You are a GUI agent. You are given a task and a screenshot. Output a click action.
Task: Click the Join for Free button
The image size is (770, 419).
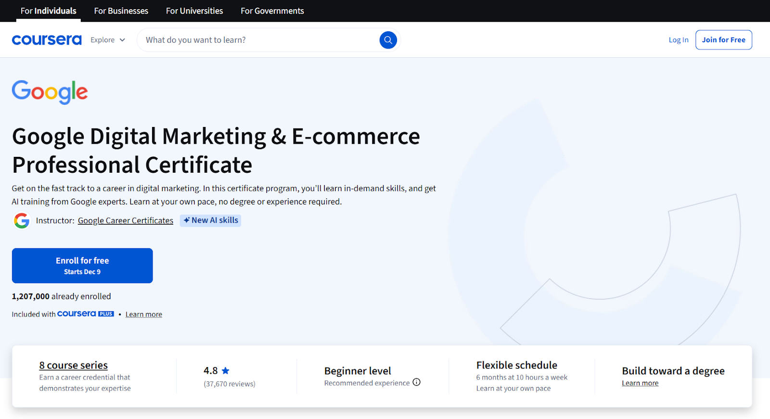pyautogui.click(x=723, y=40)
